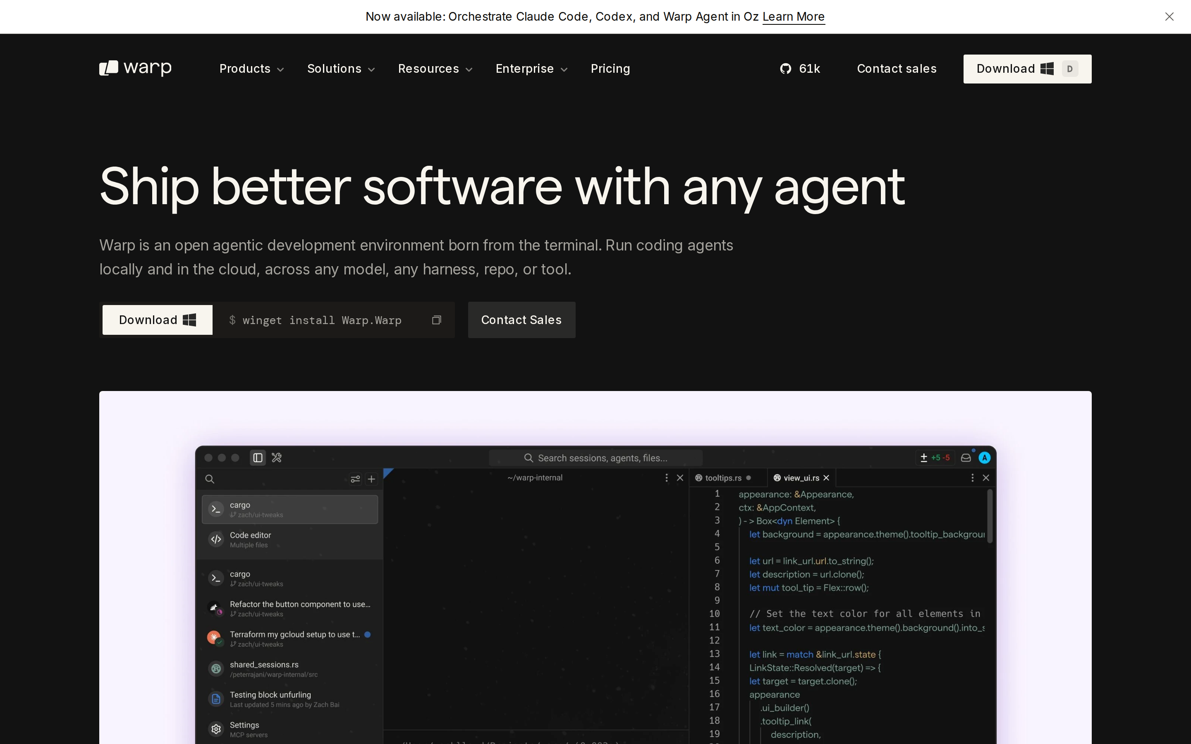Viewport: 1191px width, 744px height.
Task: Click Contact sales in the header
Action: [897, 69]
